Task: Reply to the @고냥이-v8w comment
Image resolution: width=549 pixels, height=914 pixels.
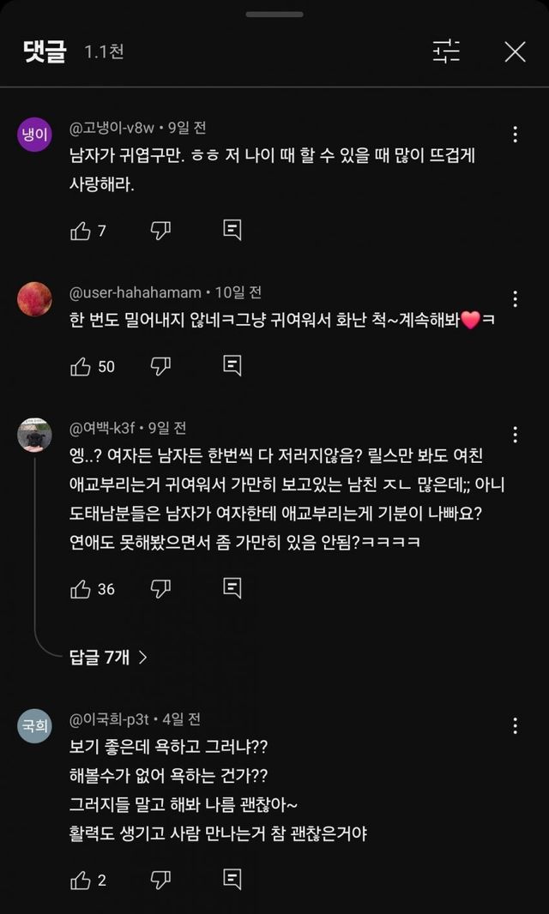Action: (232, 230)
